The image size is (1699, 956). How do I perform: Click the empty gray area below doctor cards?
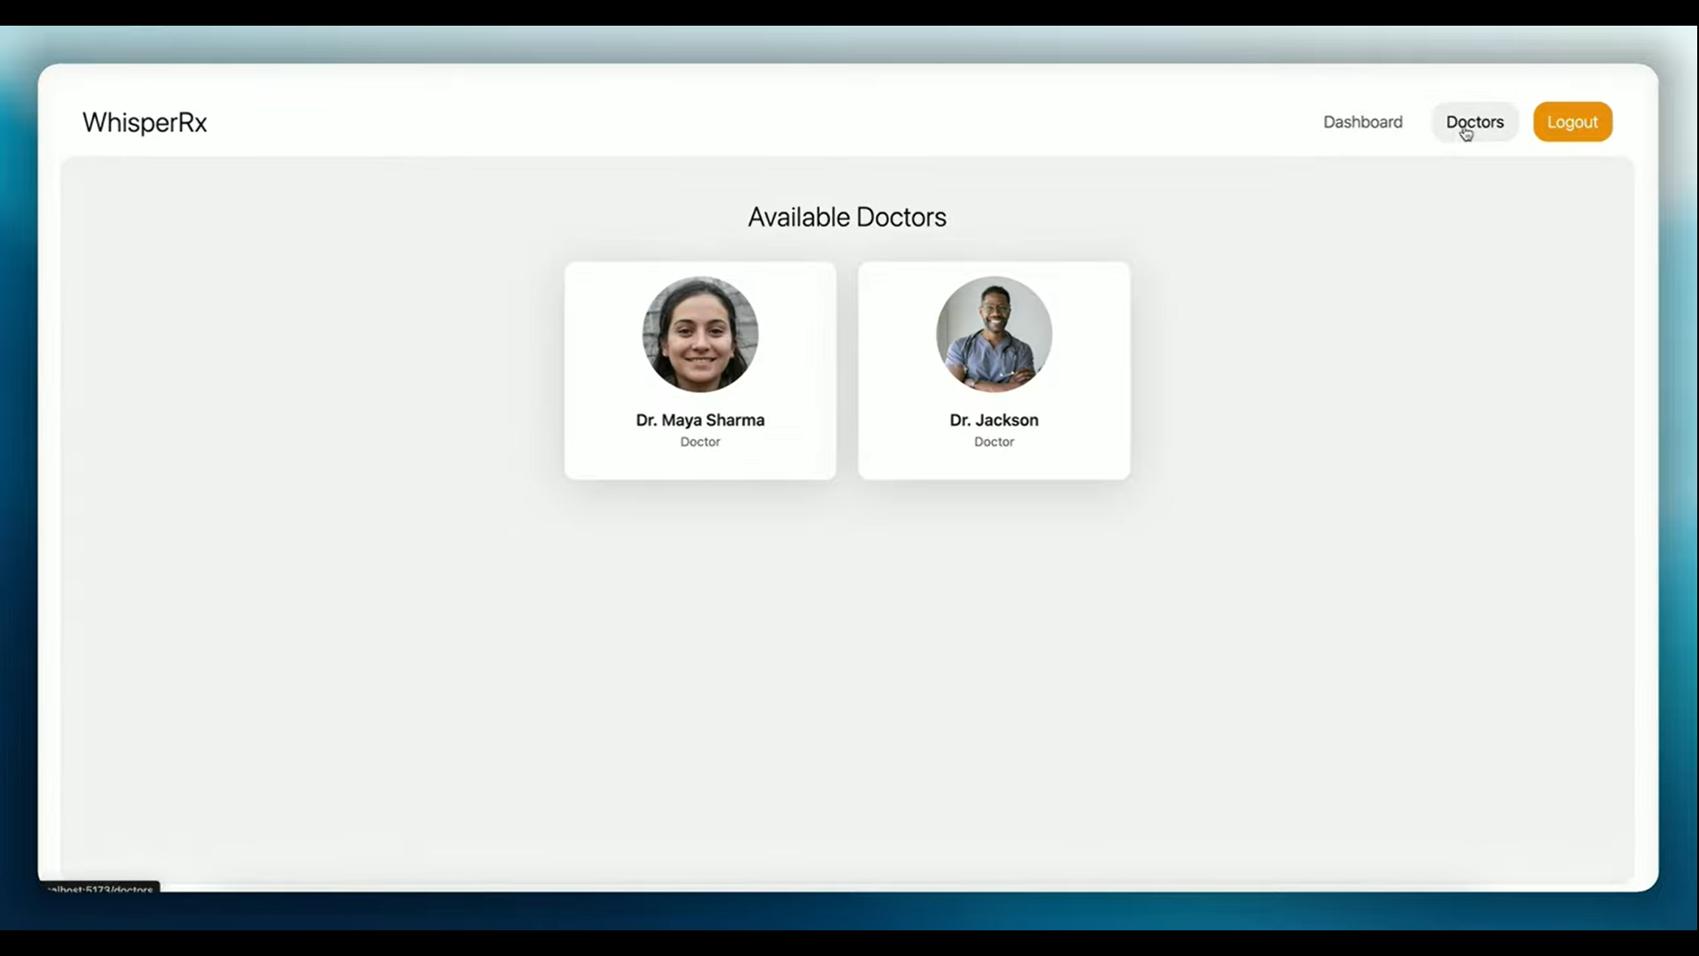click(847, 673)
